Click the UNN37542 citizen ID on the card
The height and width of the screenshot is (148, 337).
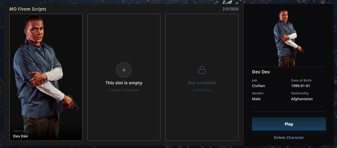(21, 131)
